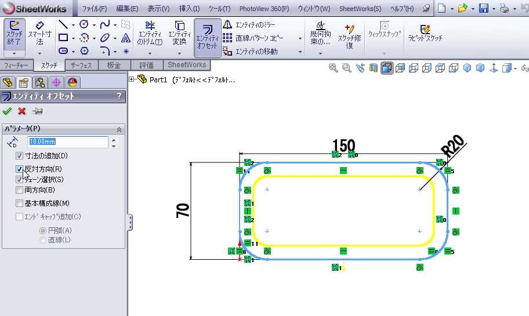Screen dimensions: 529x316
Task: Enable the 両方向(B) bi-directional checkbox
Action: (20, 190)
